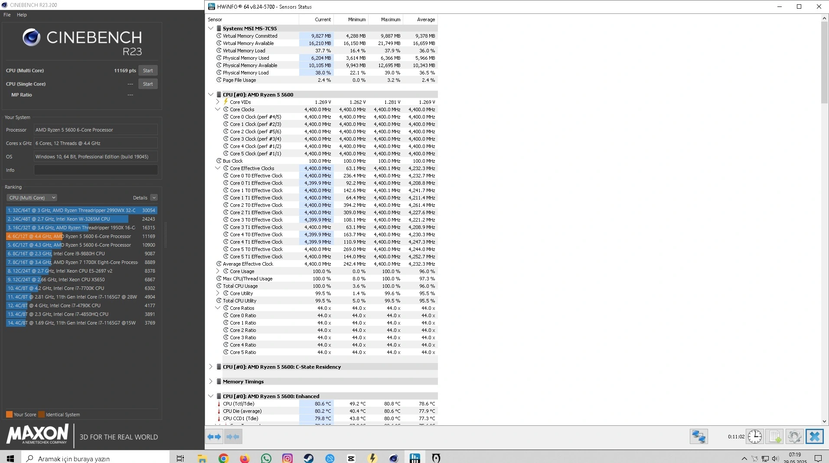829x463 pixels.
Task: Click the log file start icon in HWiNFO
Action: click(x=774, y=437)
